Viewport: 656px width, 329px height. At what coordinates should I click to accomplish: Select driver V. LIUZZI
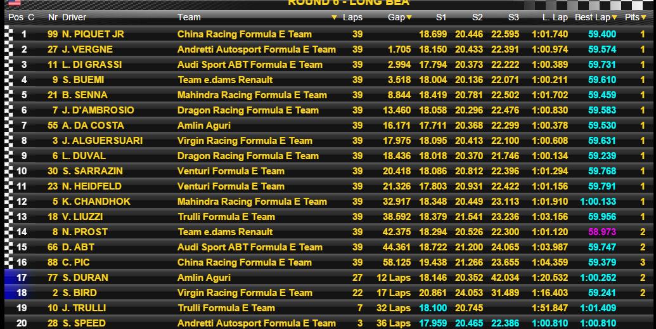82,217
